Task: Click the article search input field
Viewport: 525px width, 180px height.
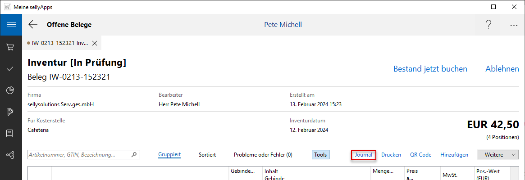Action: coord(79,155)
